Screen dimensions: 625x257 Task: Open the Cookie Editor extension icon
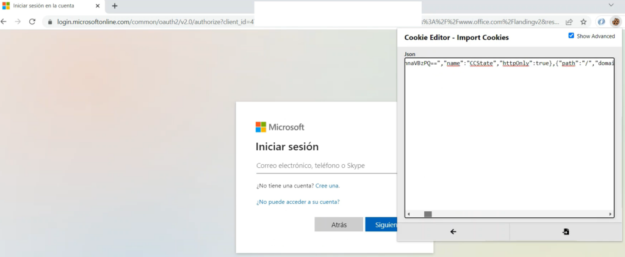pos(616,21)
